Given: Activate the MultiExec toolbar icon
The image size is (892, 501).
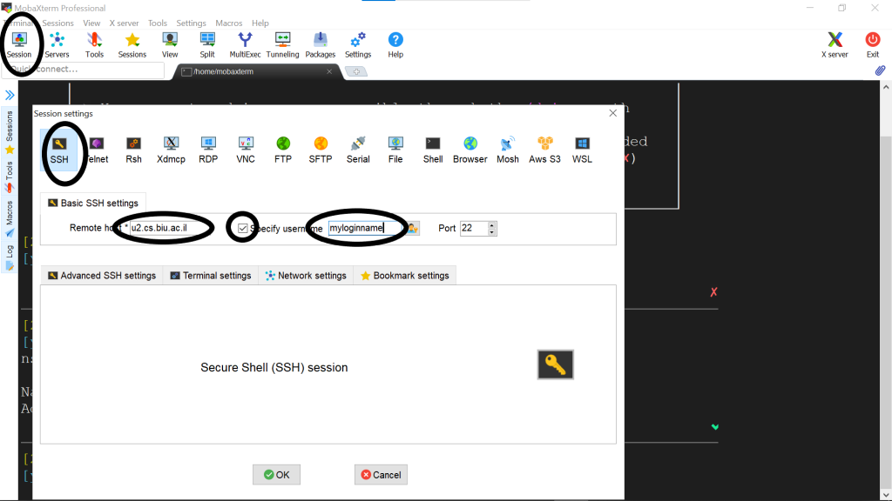Looking at the screenshot, I should click(245, 45).
